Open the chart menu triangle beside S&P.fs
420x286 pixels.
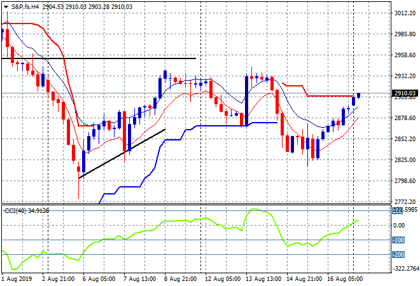click(6, 7)
